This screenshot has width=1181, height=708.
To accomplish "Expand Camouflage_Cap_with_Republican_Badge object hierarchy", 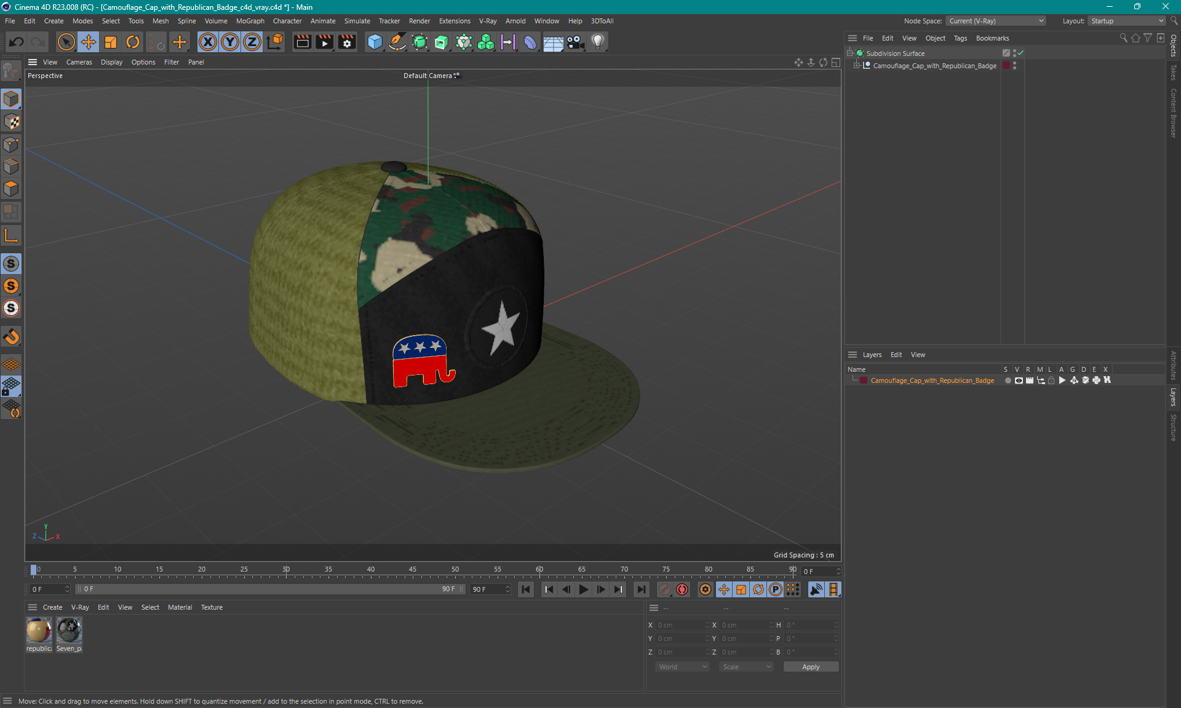I will (x=856, y=66).
